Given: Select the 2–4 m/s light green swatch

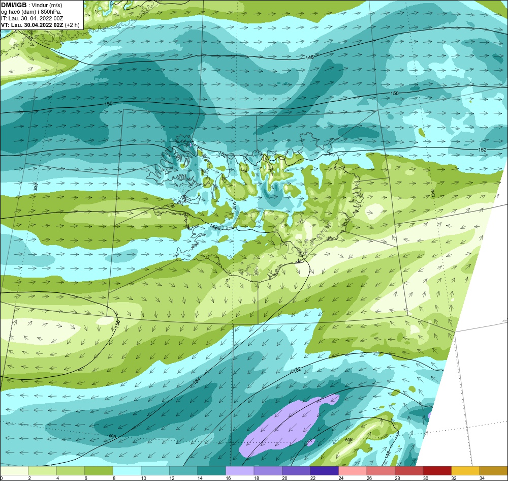Looking at the screenshot, I should (x=43, y=471).
